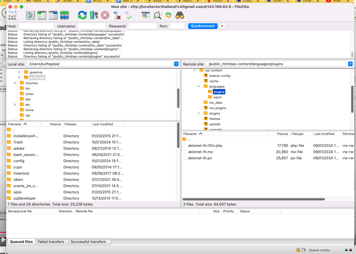Expand the remote plugins folder under mu-plugins
The height and width of the screenshot is (254, 356).
coord(199,113)
